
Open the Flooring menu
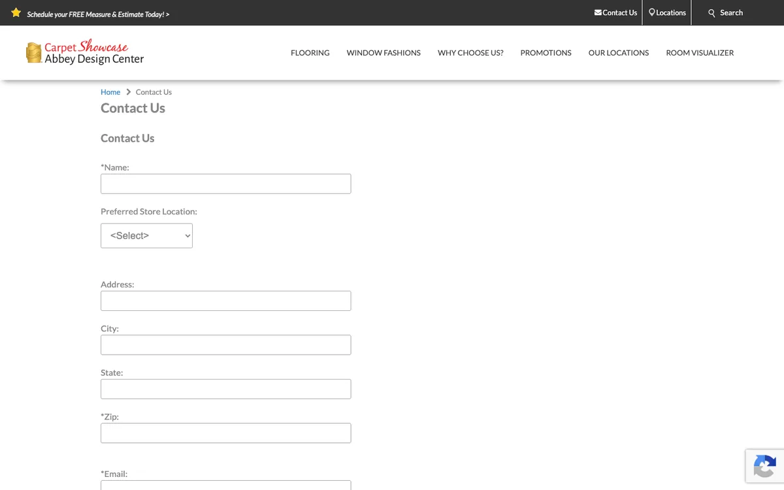(310, 53)
